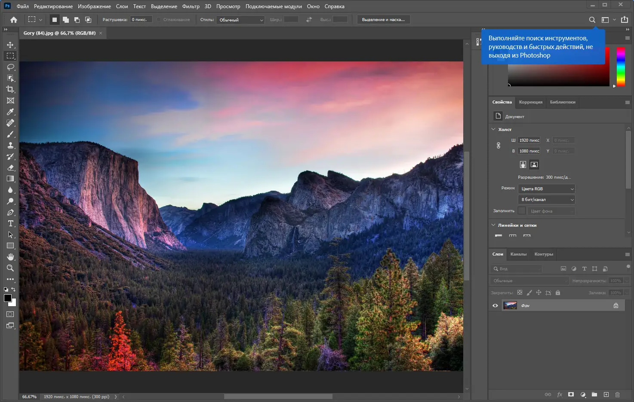
Task: Select the Zoom tool
Action: pos(10,268)
